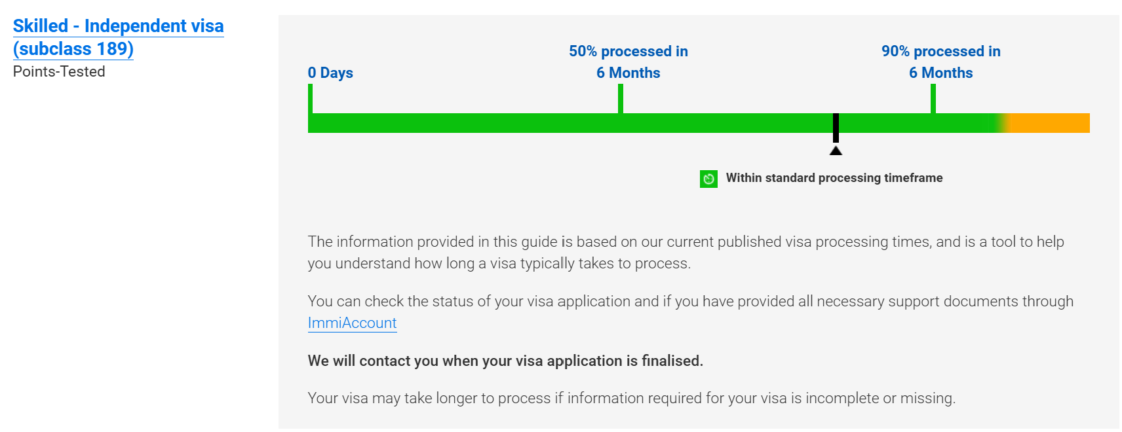Click the black triangle position marker
Screen dimensions: 1122x432
[836, 151]
